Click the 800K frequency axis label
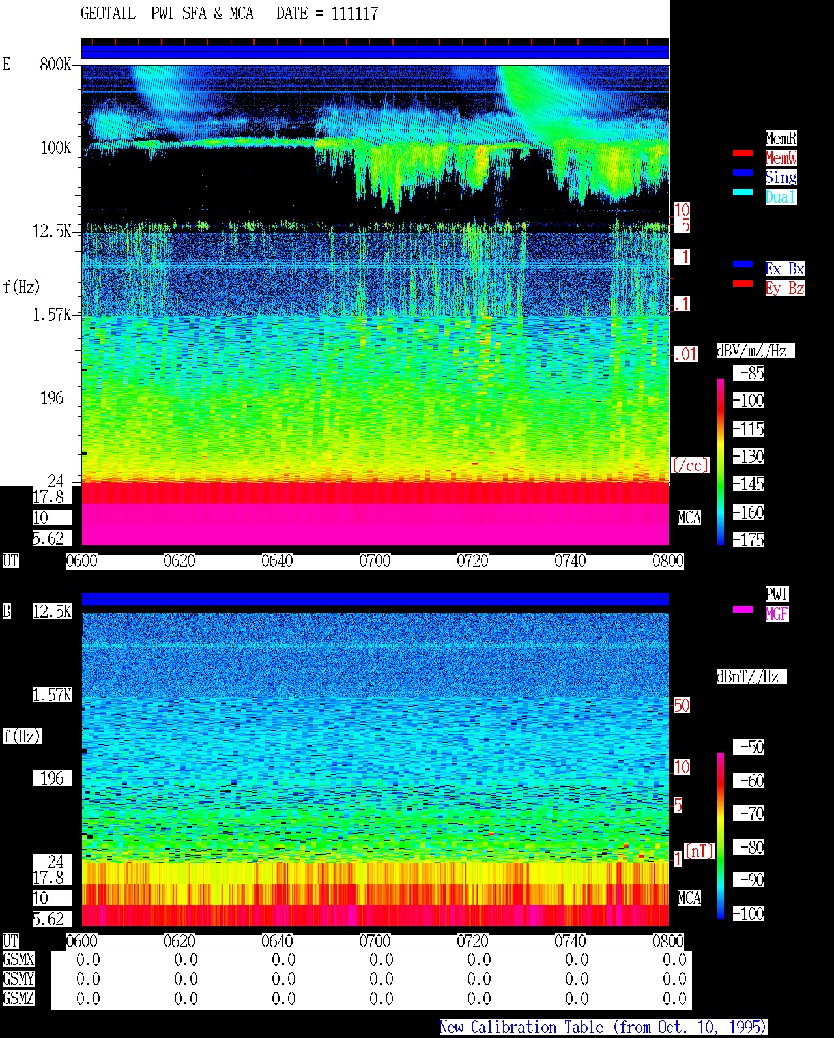834x1038 pixels. coord(55,65)
